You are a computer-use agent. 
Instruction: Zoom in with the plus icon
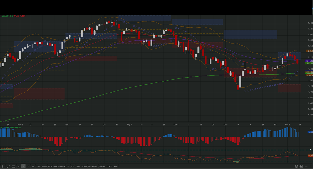[x=311, y=166]
